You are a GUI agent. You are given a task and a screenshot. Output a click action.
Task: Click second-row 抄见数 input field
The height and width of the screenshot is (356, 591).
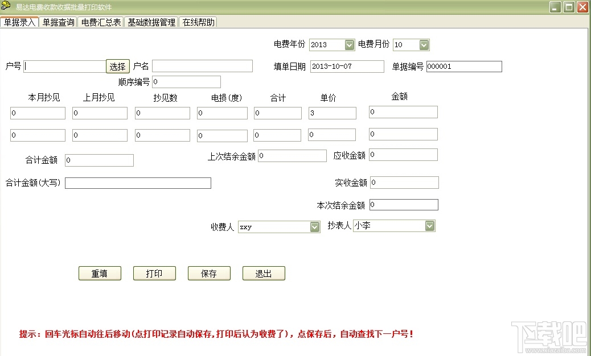[162, 135]
